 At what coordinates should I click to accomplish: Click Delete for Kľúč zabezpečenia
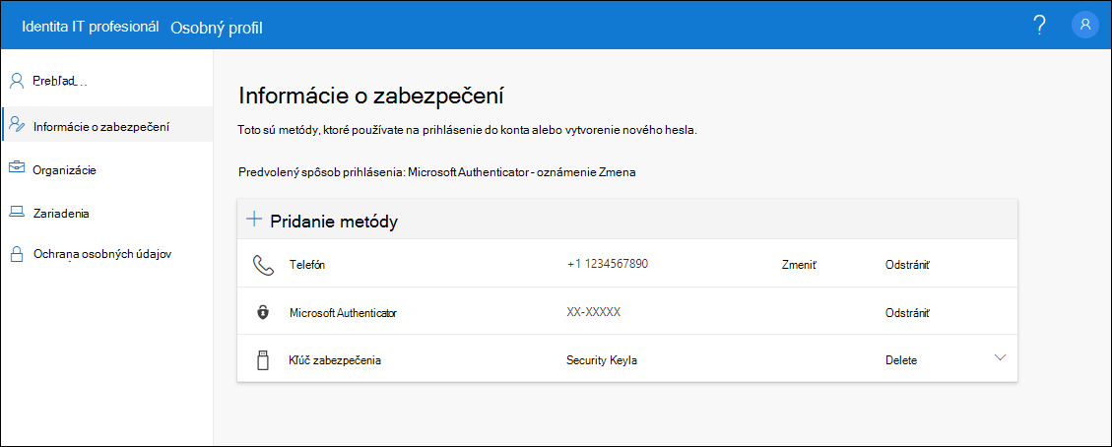[900, 360]
